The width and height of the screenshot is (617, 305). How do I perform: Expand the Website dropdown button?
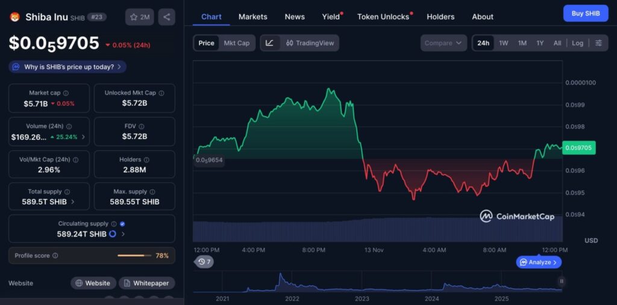click(x=93, y=283)
